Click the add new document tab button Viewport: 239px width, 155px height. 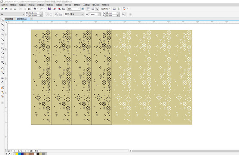point(31,19)
